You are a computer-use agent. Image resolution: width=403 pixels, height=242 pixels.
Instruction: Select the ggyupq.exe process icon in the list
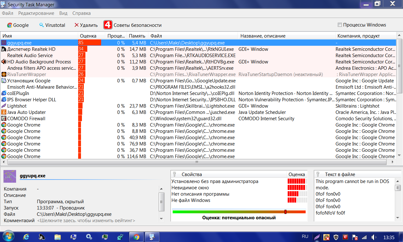click(4, 43)
